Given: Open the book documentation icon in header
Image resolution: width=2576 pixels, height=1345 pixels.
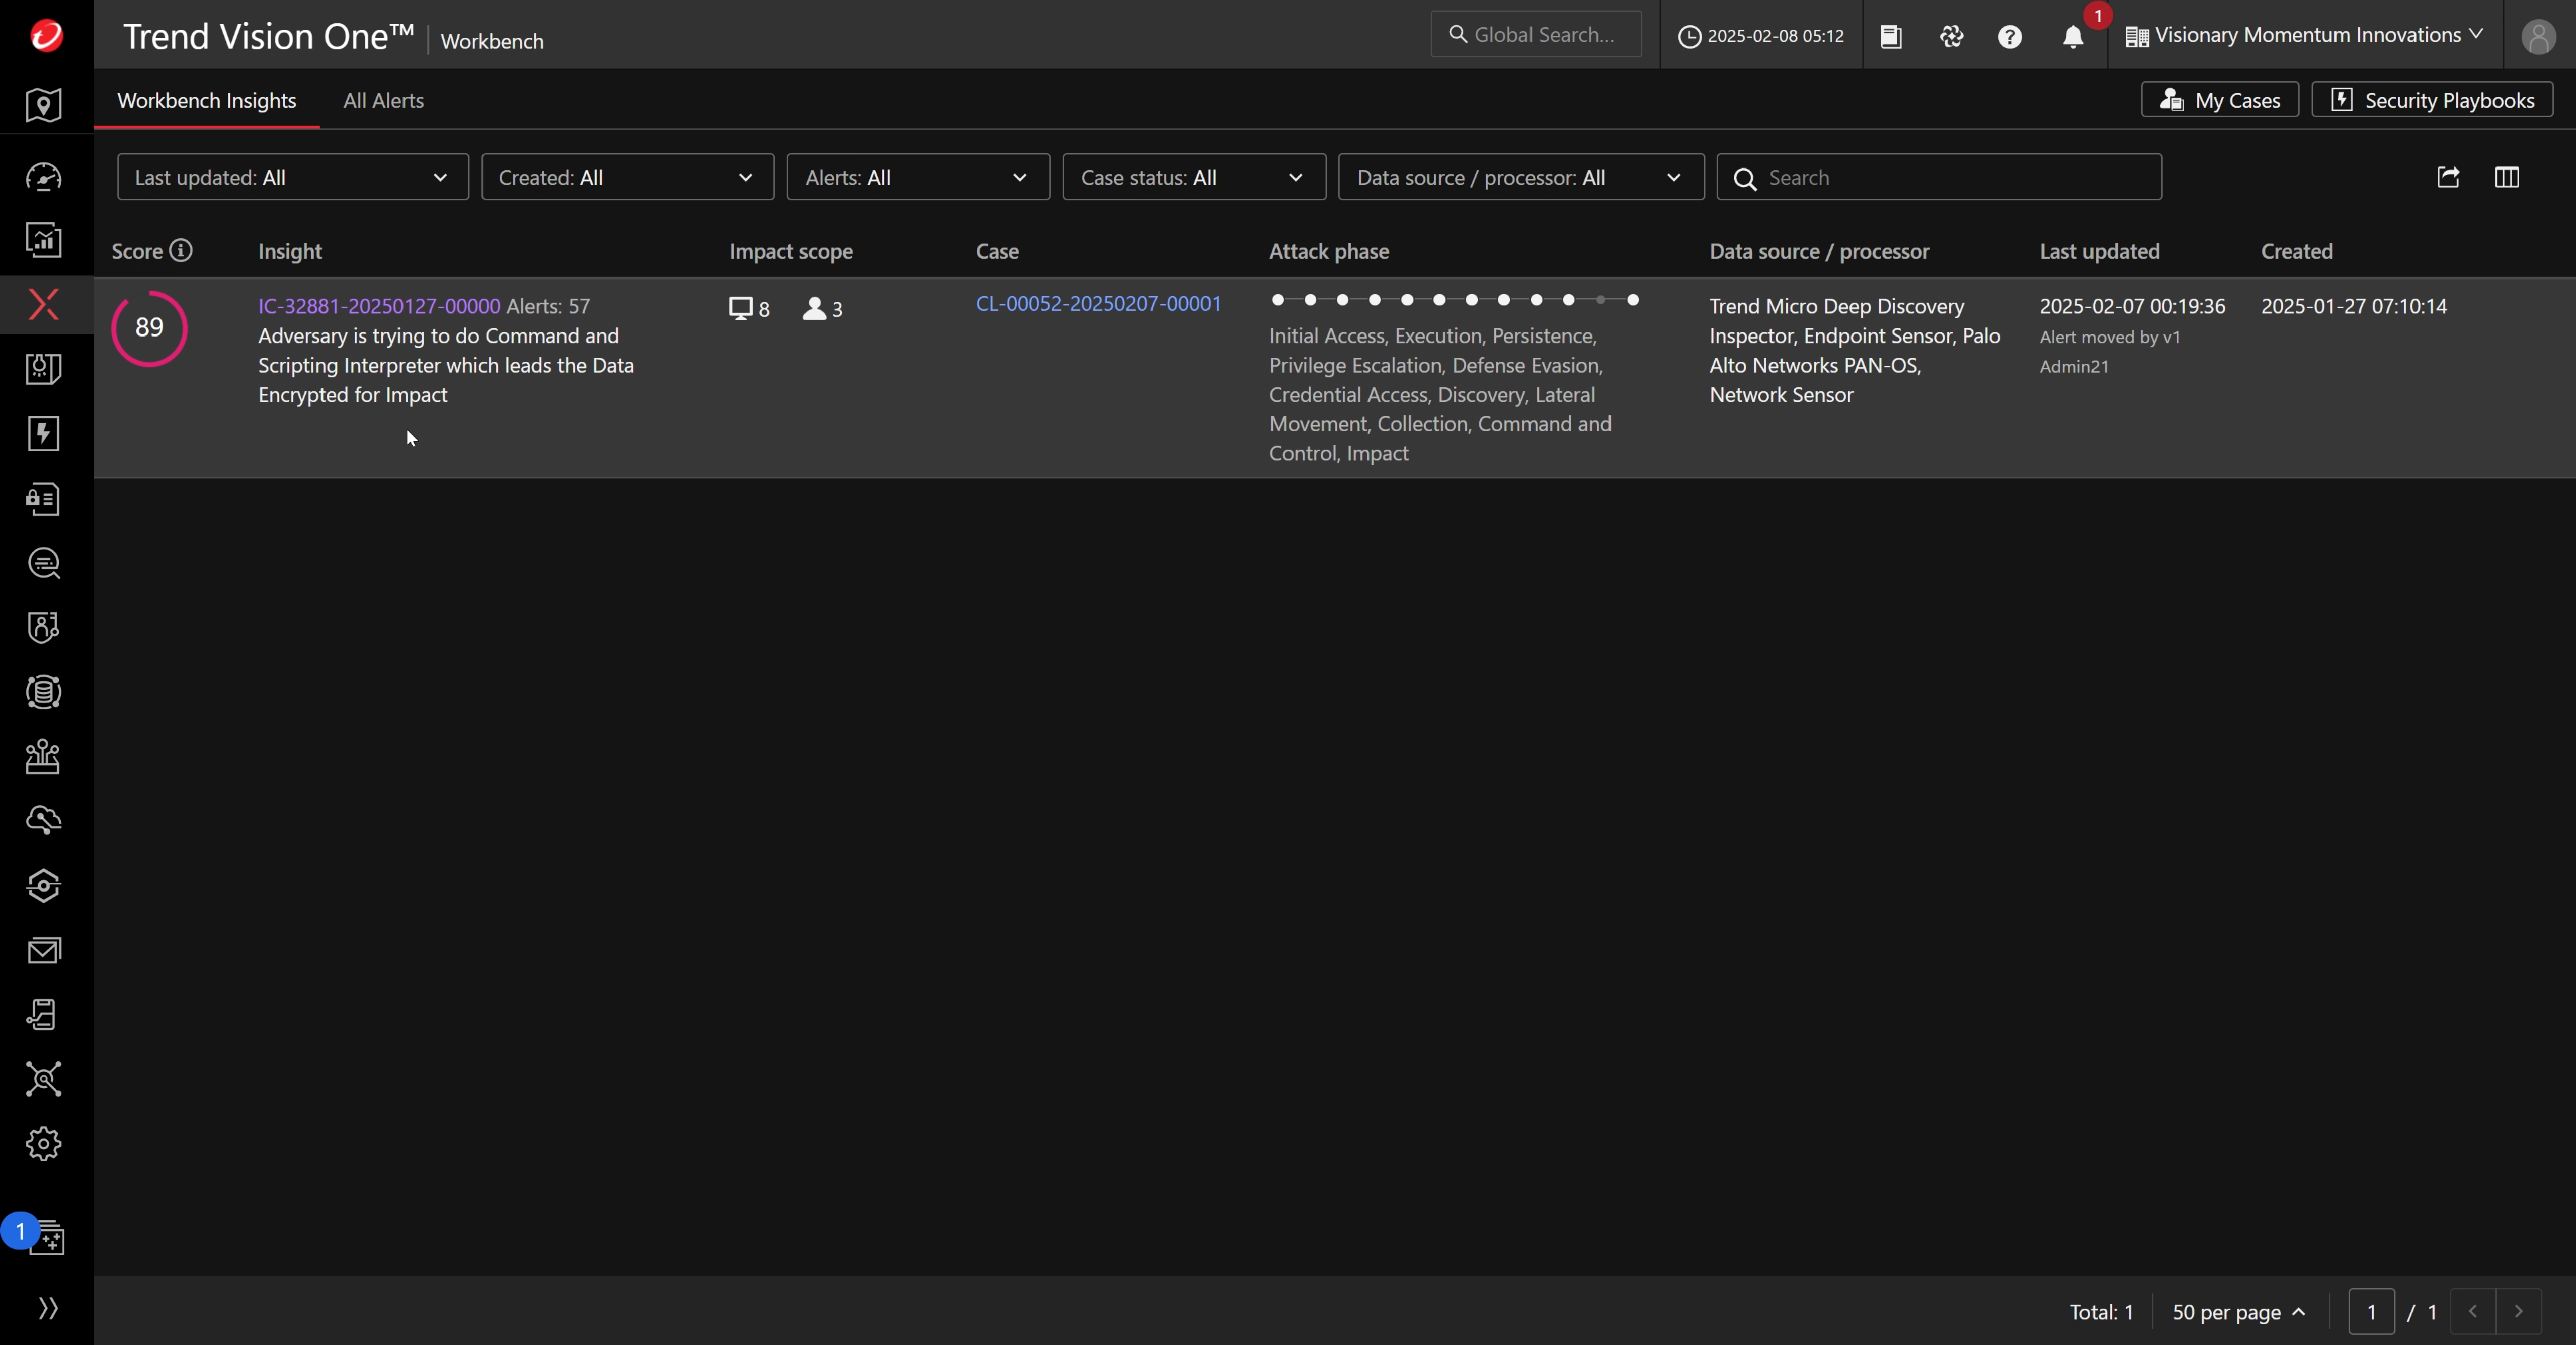Looking at the screenshot, I should click(1891, 37).
